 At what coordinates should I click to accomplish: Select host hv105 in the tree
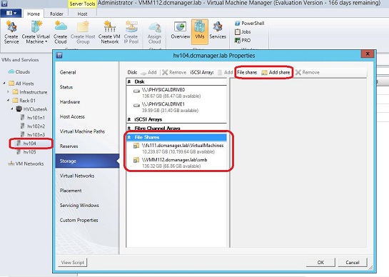[26, 152]
